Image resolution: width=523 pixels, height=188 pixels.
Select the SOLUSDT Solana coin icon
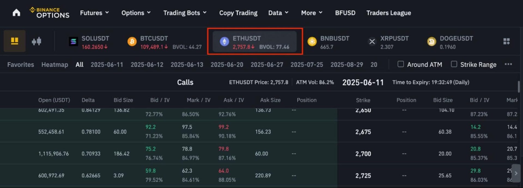[73, 42]
